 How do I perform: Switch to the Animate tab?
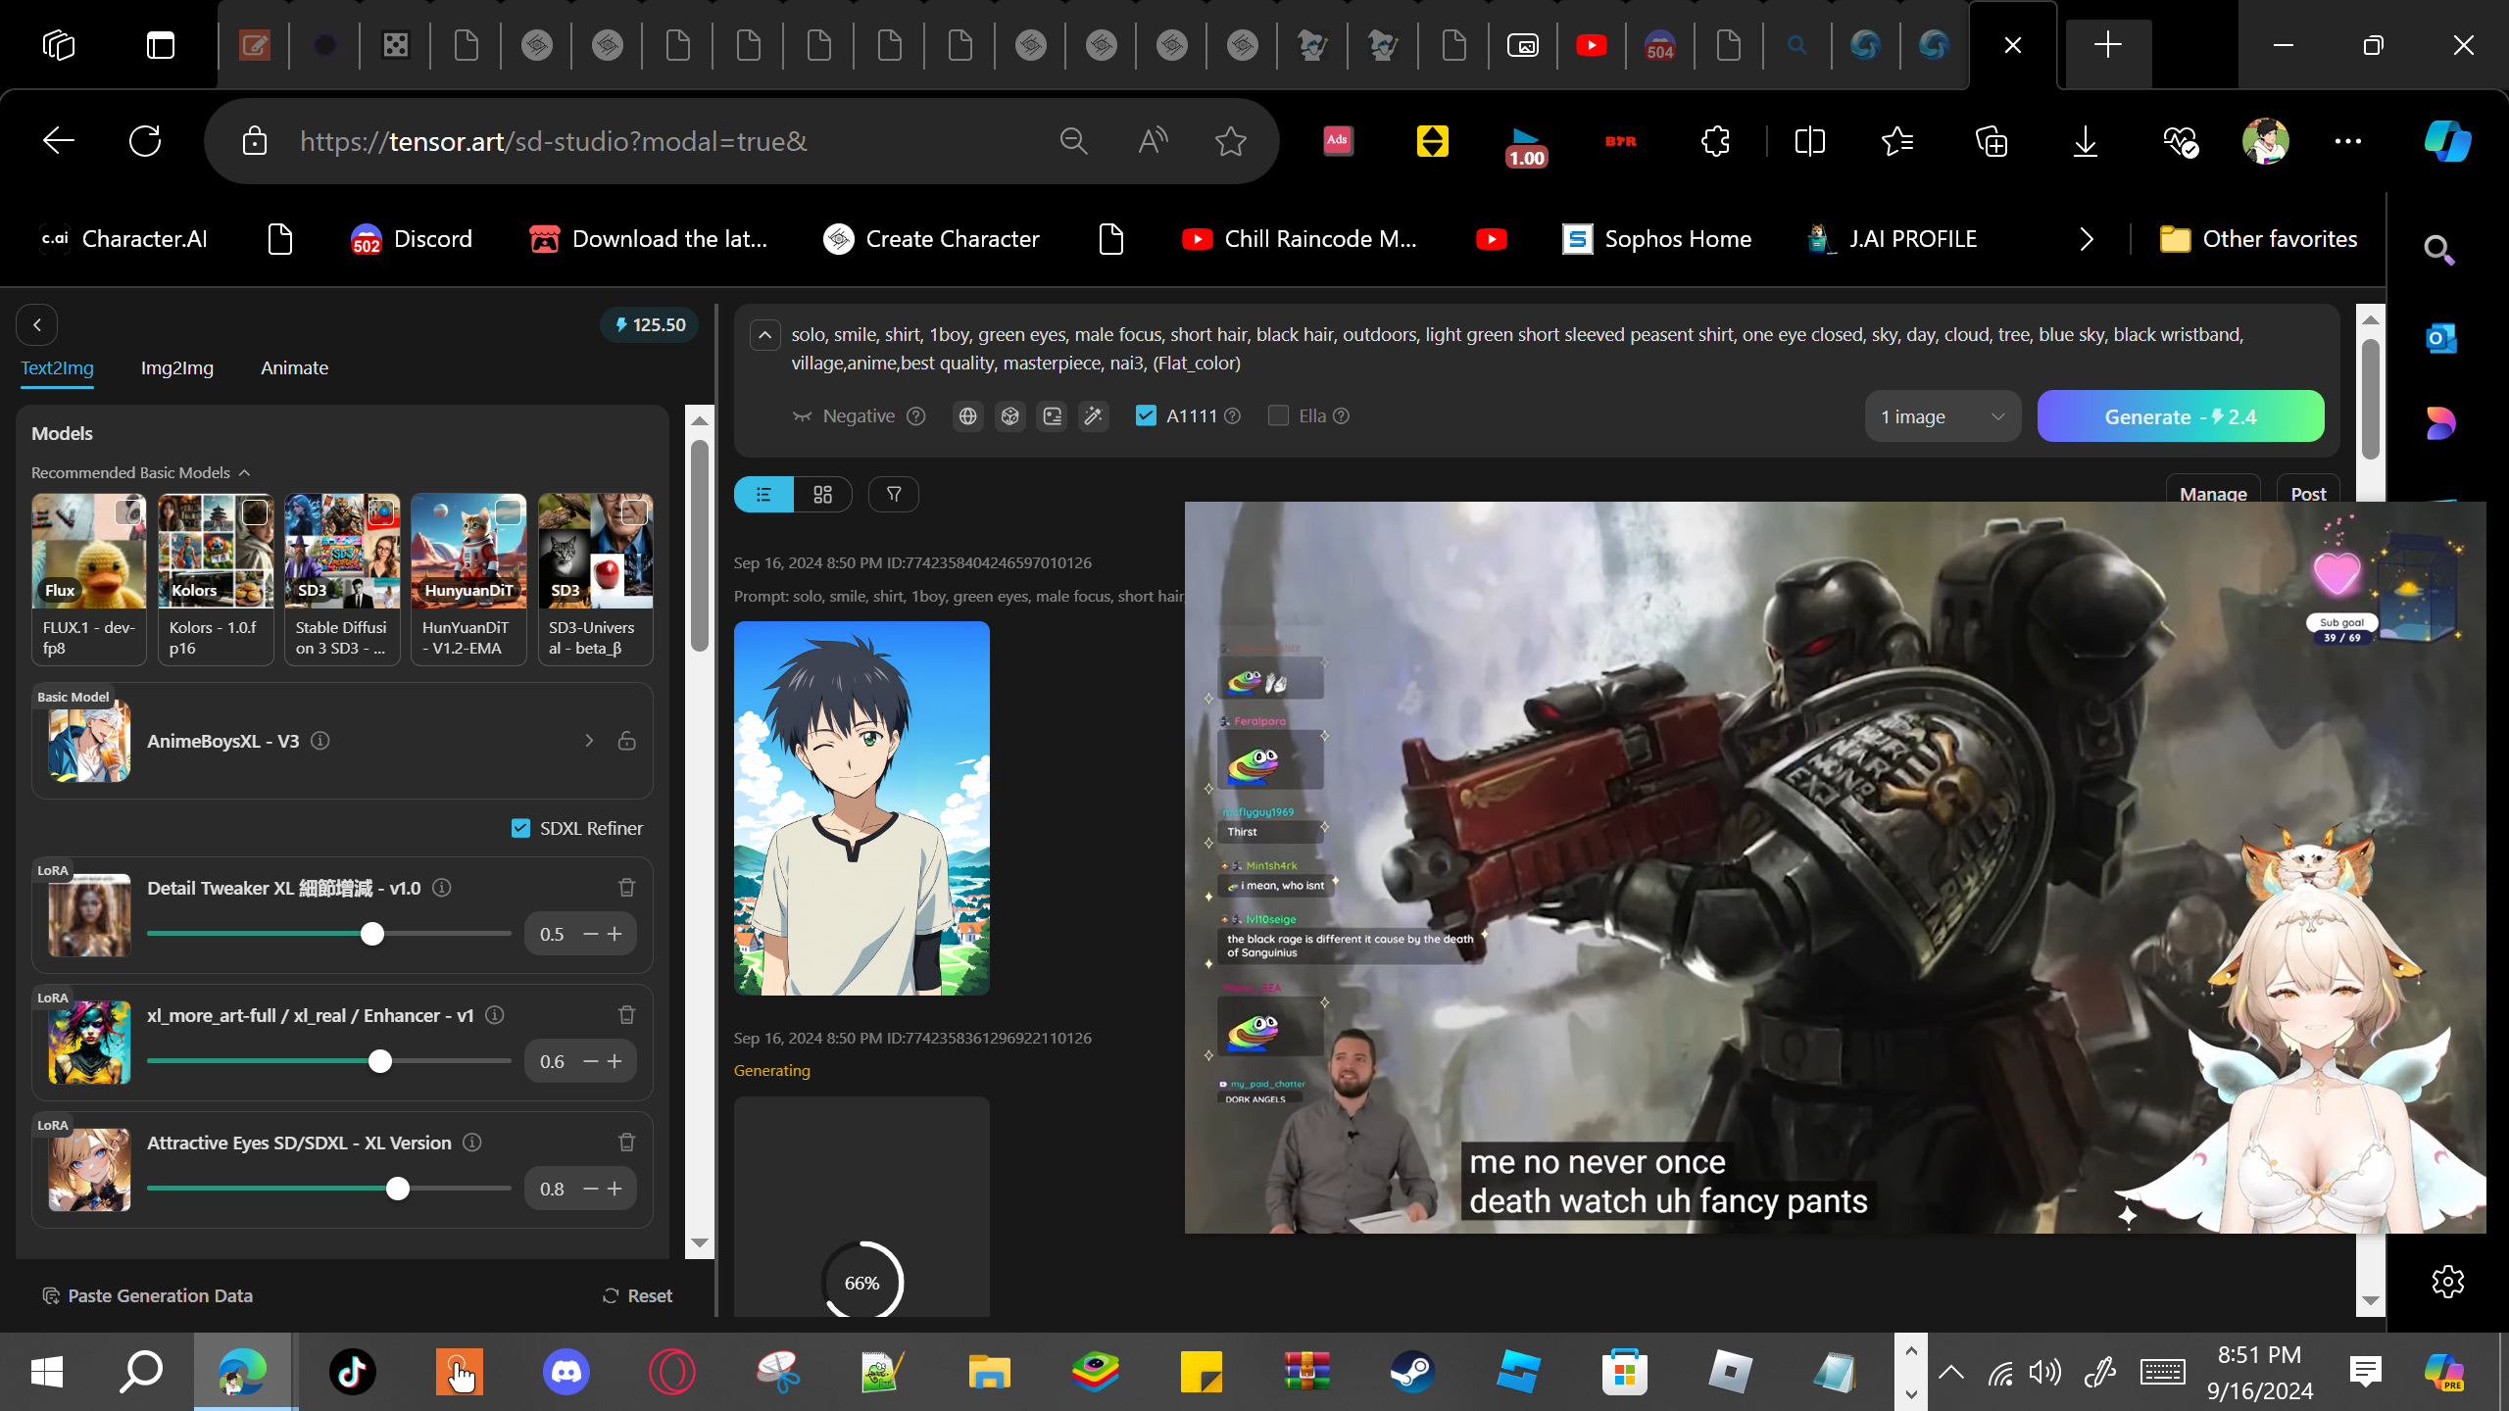pos(294,368)
